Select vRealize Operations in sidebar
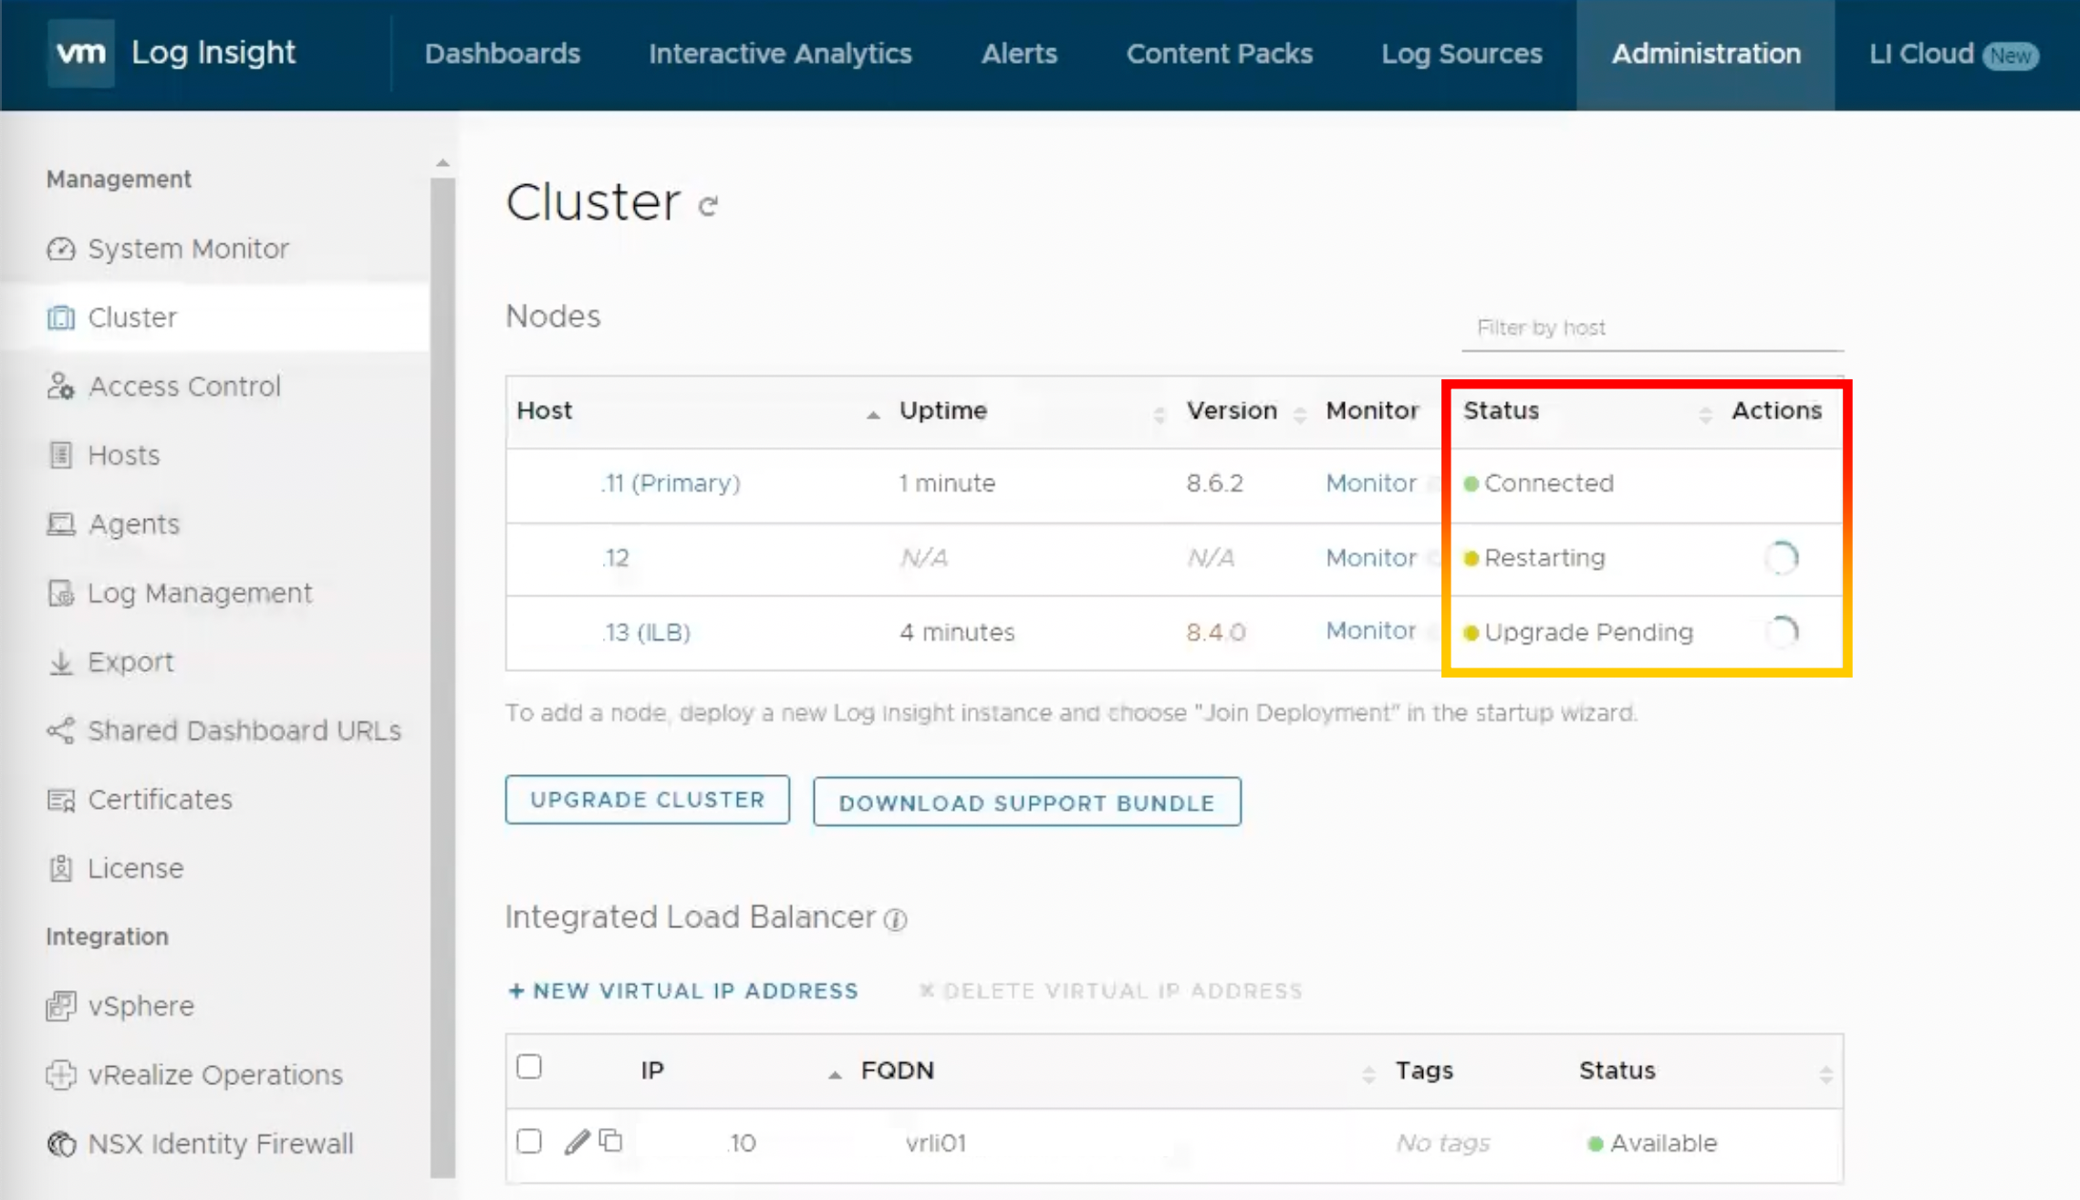The image size is (2080, 1200). coord(216,1075)
